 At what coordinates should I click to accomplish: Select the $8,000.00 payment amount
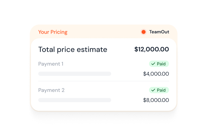click(x=156, y=100)
